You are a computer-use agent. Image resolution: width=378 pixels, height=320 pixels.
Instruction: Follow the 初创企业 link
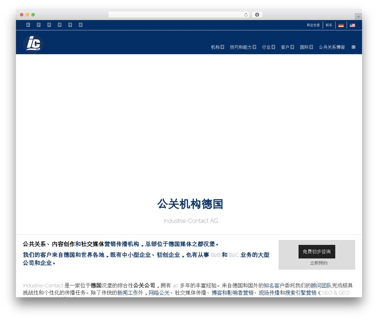click(168, 255)
